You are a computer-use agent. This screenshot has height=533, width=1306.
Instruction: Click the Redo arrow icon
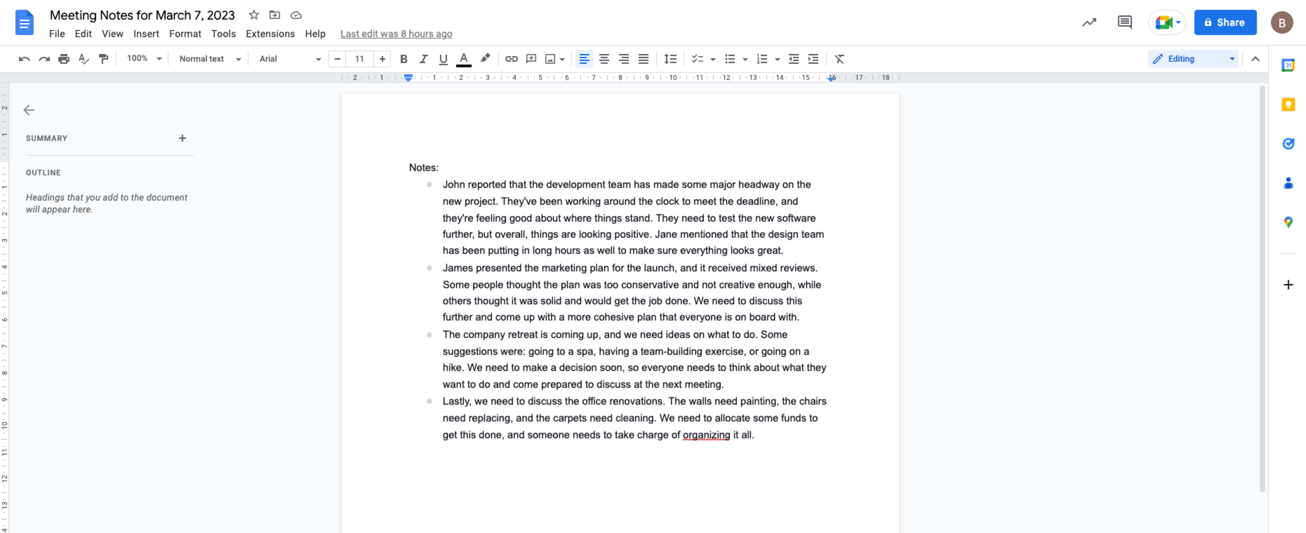(44, 59)
